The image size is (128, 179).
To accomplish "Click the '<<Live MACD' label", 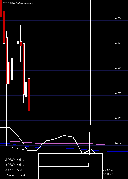I will click(108, 172).
